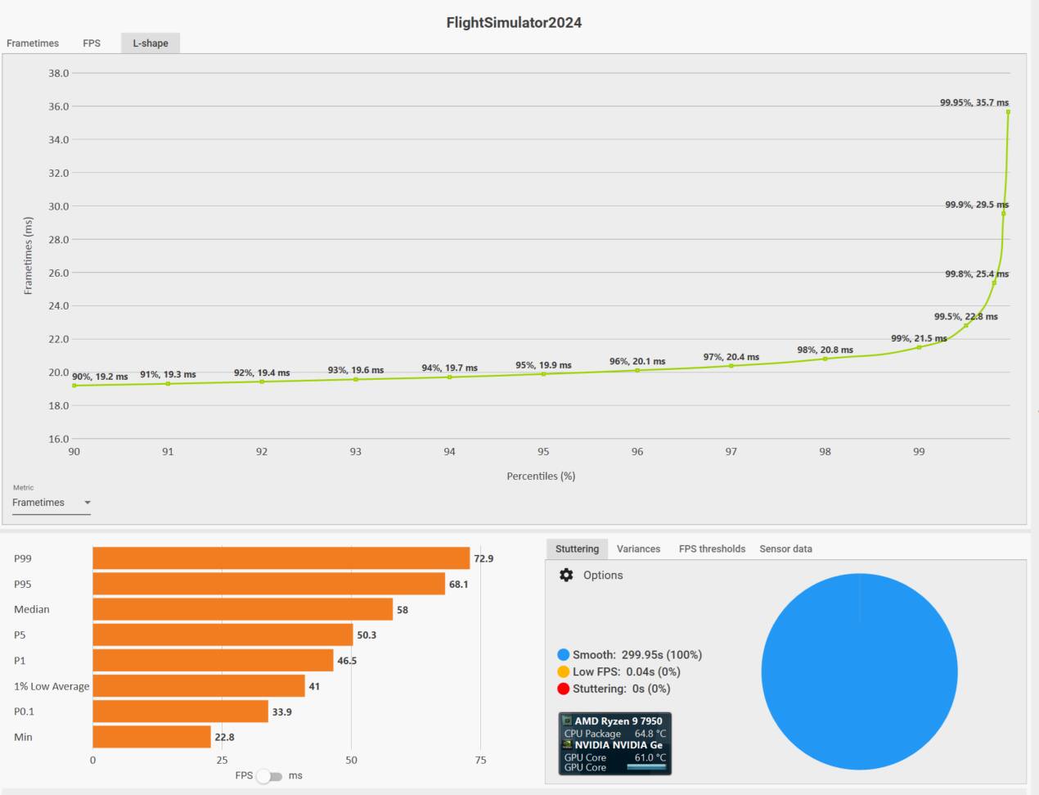The image size is (1039, 795).
Task: Click the P99 orange bar
Action: (x=281, y=558)
